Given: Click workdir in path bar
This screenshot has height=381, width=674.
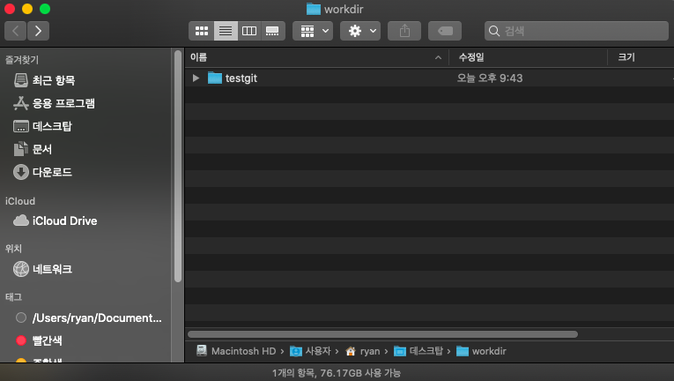Looking at the screenshot, I should tap(481, 351).
